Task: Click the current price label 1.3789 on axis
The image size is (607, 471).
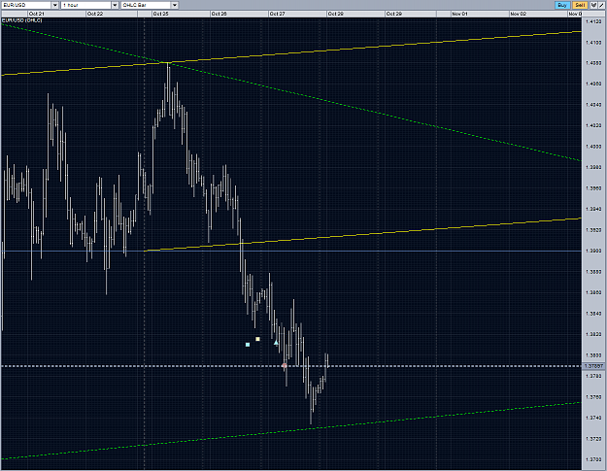Action: click(x=593, y=366)
